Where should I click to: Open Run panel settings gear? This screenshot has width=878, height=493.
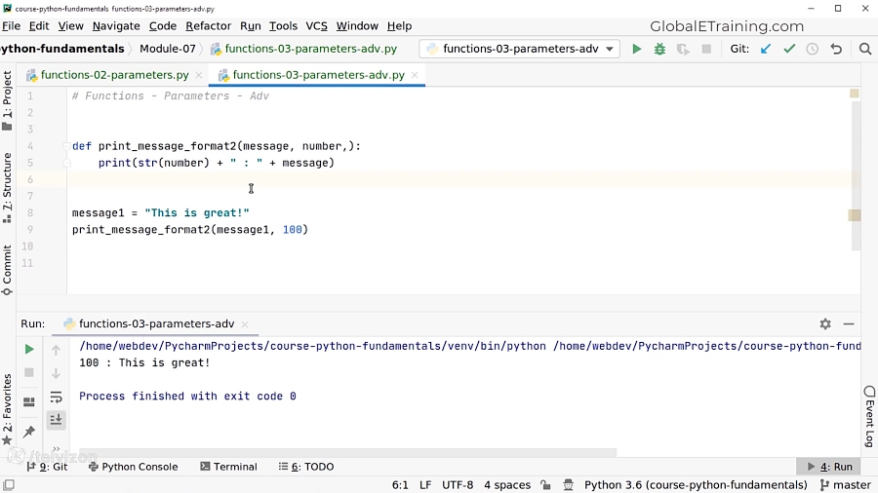click(825, 324)
